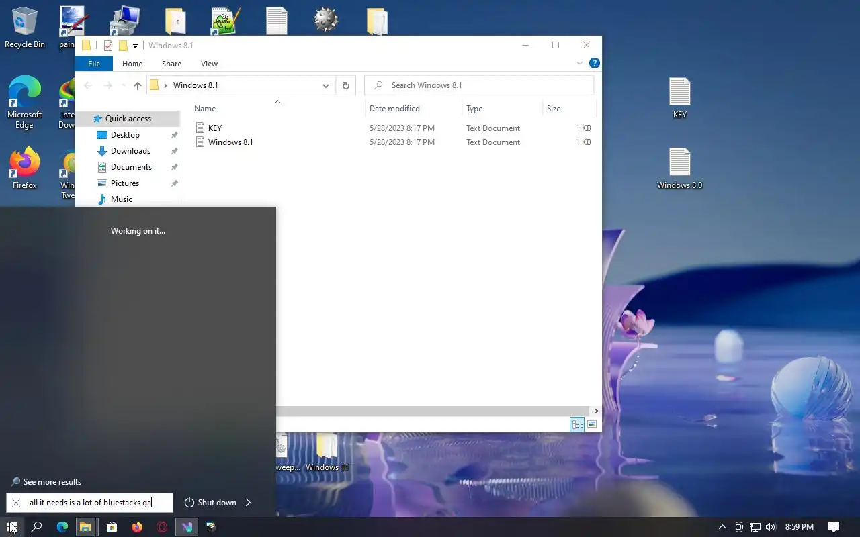The height and width of the screenshot is (537, 860).
Task: Launch Firefox from the taskbar
Action: point(137,527)
